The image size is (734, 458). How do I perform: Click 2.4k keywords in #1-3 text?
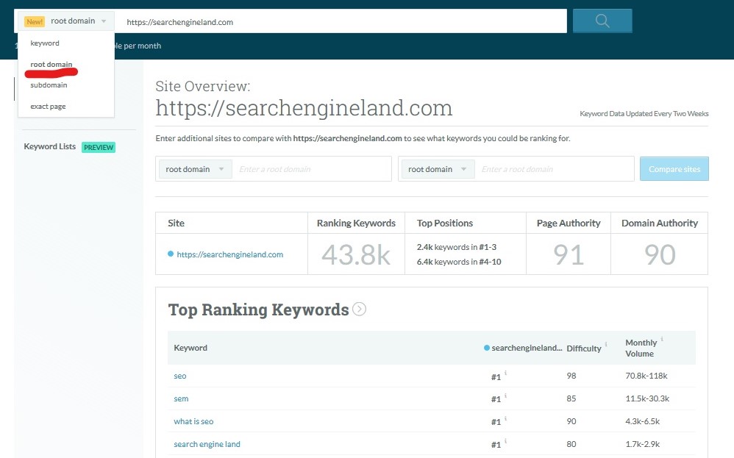(457, 247)
